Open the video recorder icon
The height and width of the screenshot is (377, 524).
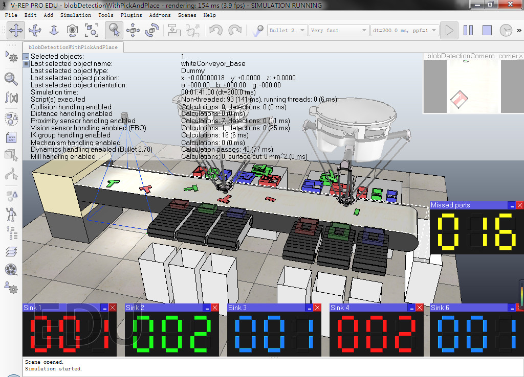[11, 269]
